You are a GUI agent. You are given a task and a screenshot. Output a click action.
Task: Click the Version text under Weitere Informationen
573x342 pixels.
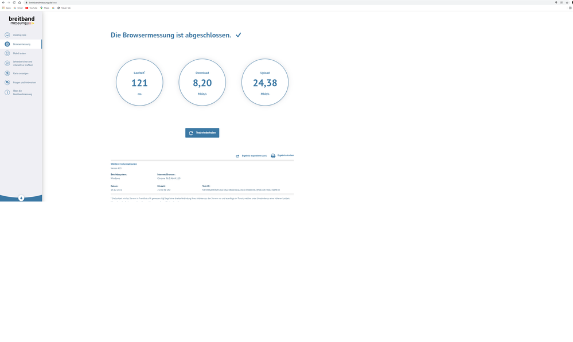tap(116, 168)
